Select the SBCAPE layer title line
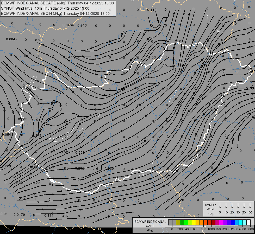255x234 pixels. (x=57, y=3)
